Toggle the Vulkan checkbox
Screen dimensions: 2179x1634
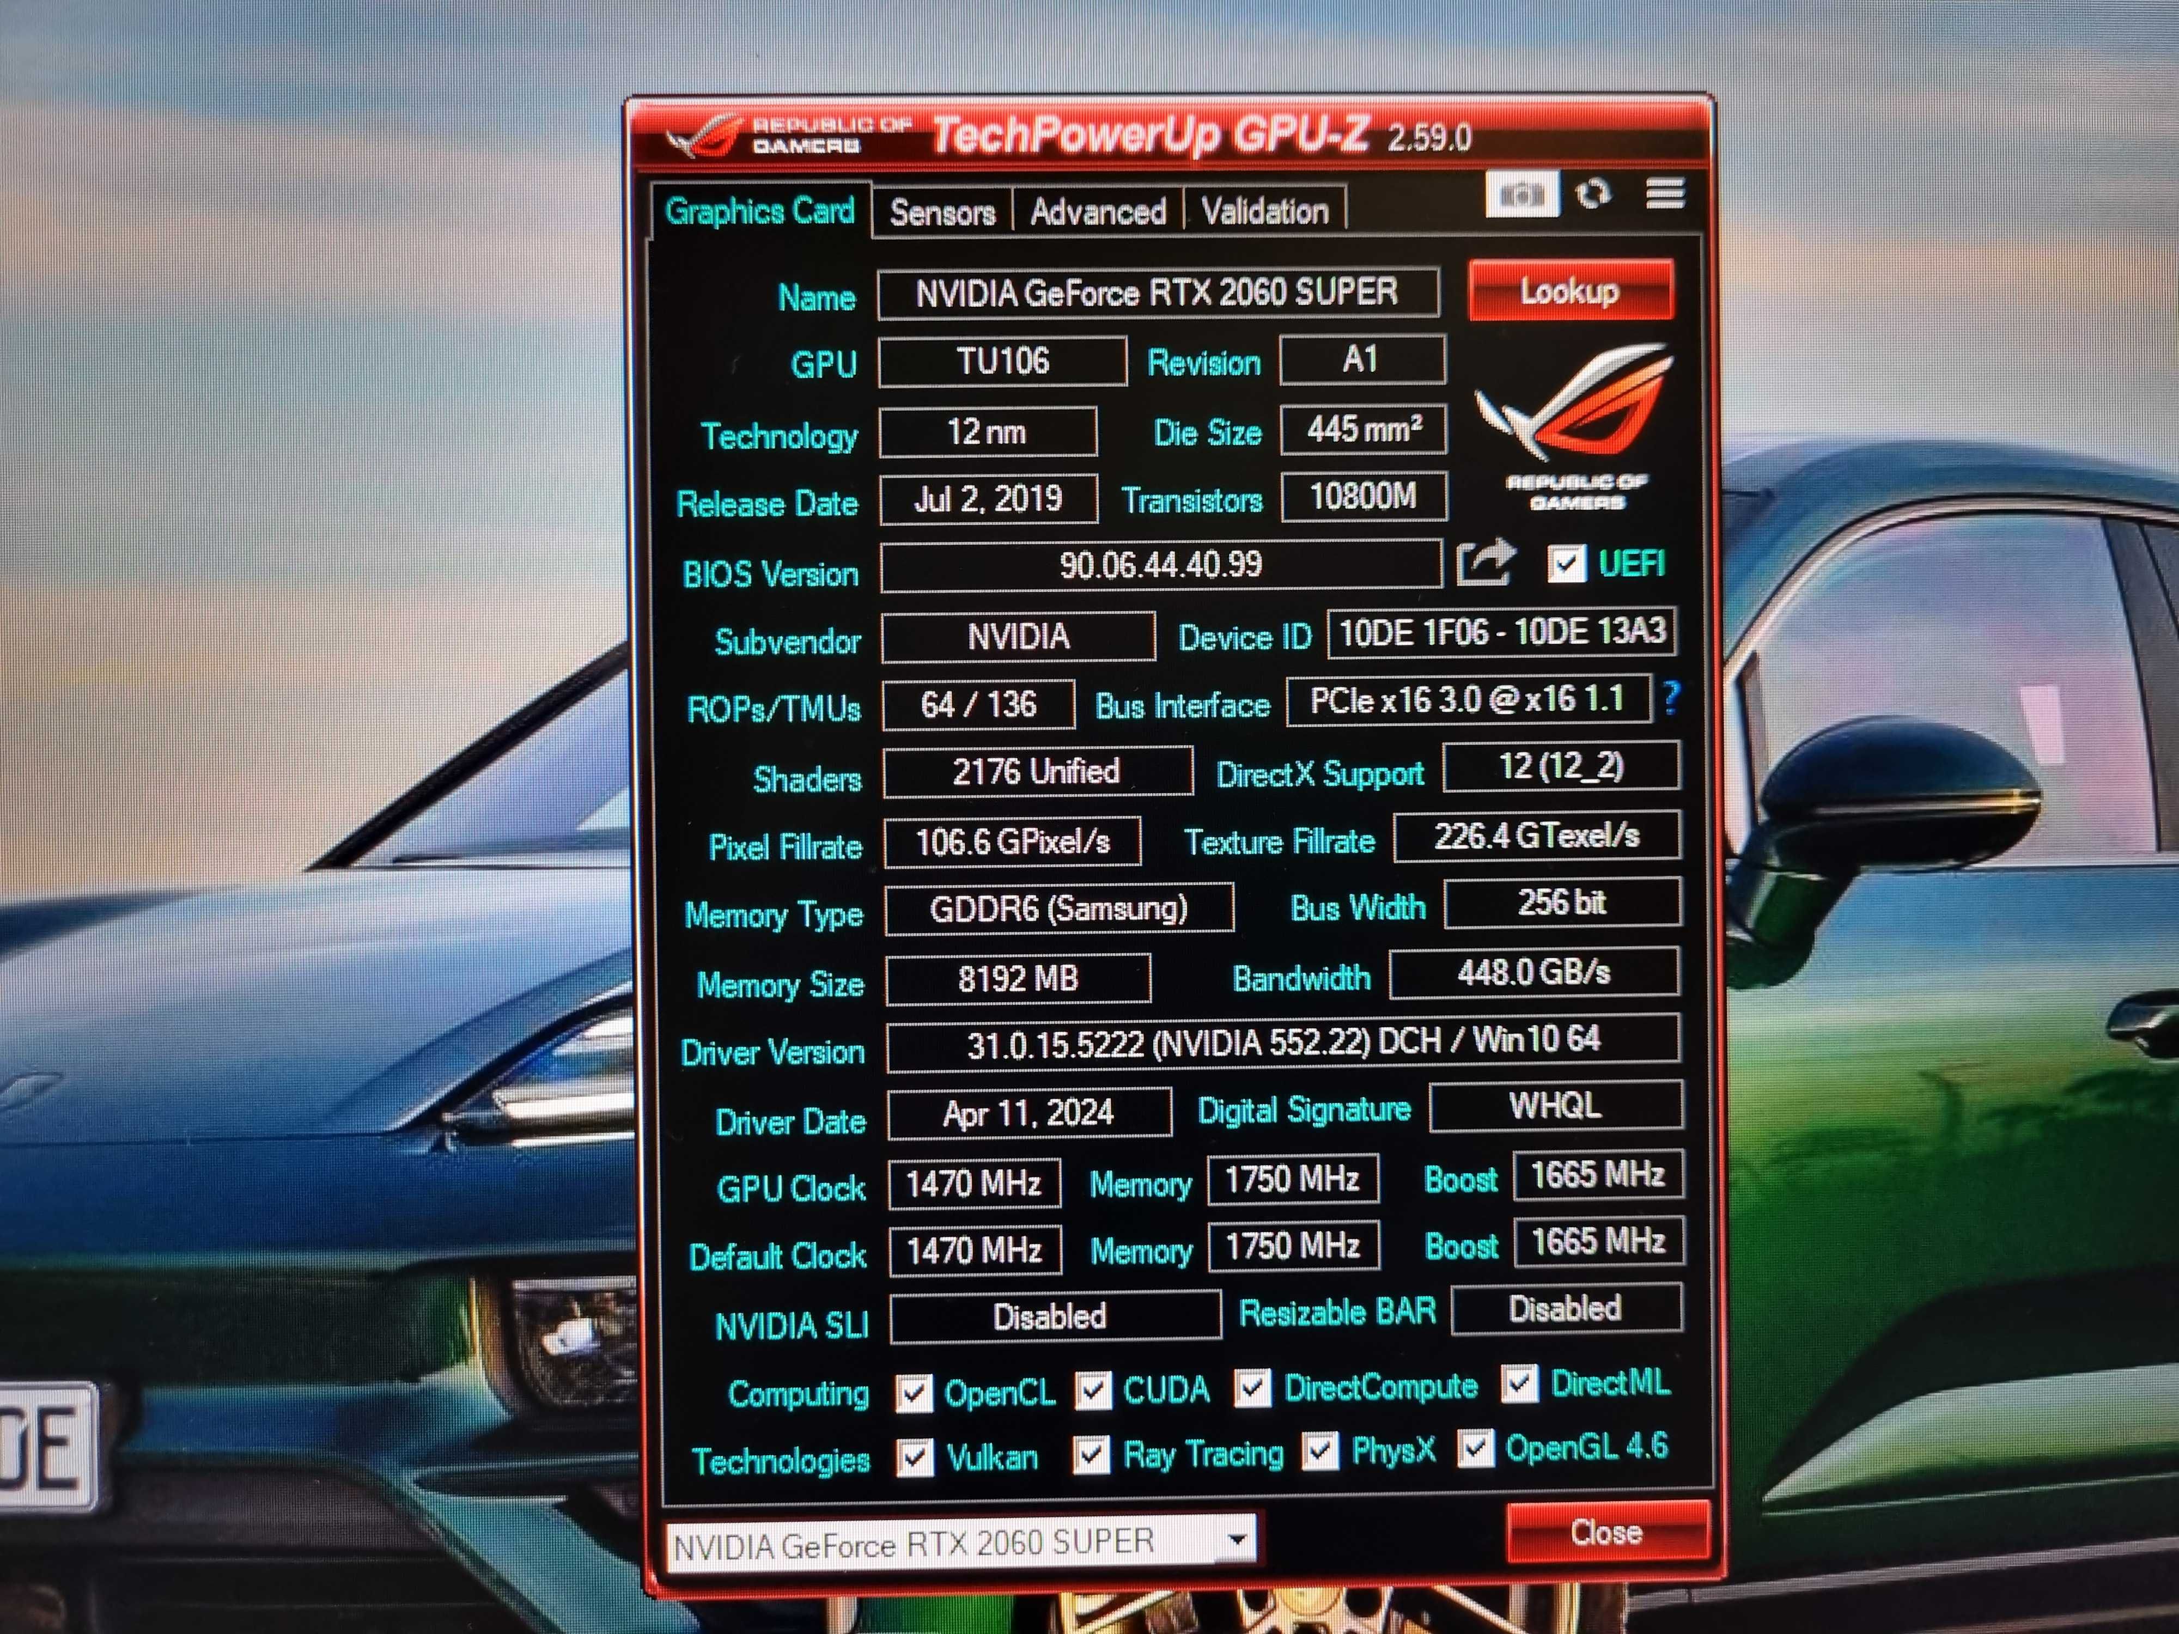tap(914, 1458)
